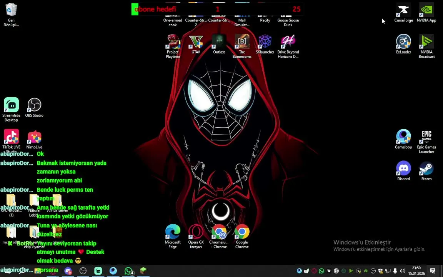Screen dimensions: 443x277
Task: Click the green NVIDIA tray icon
Action: coord(366,271)
